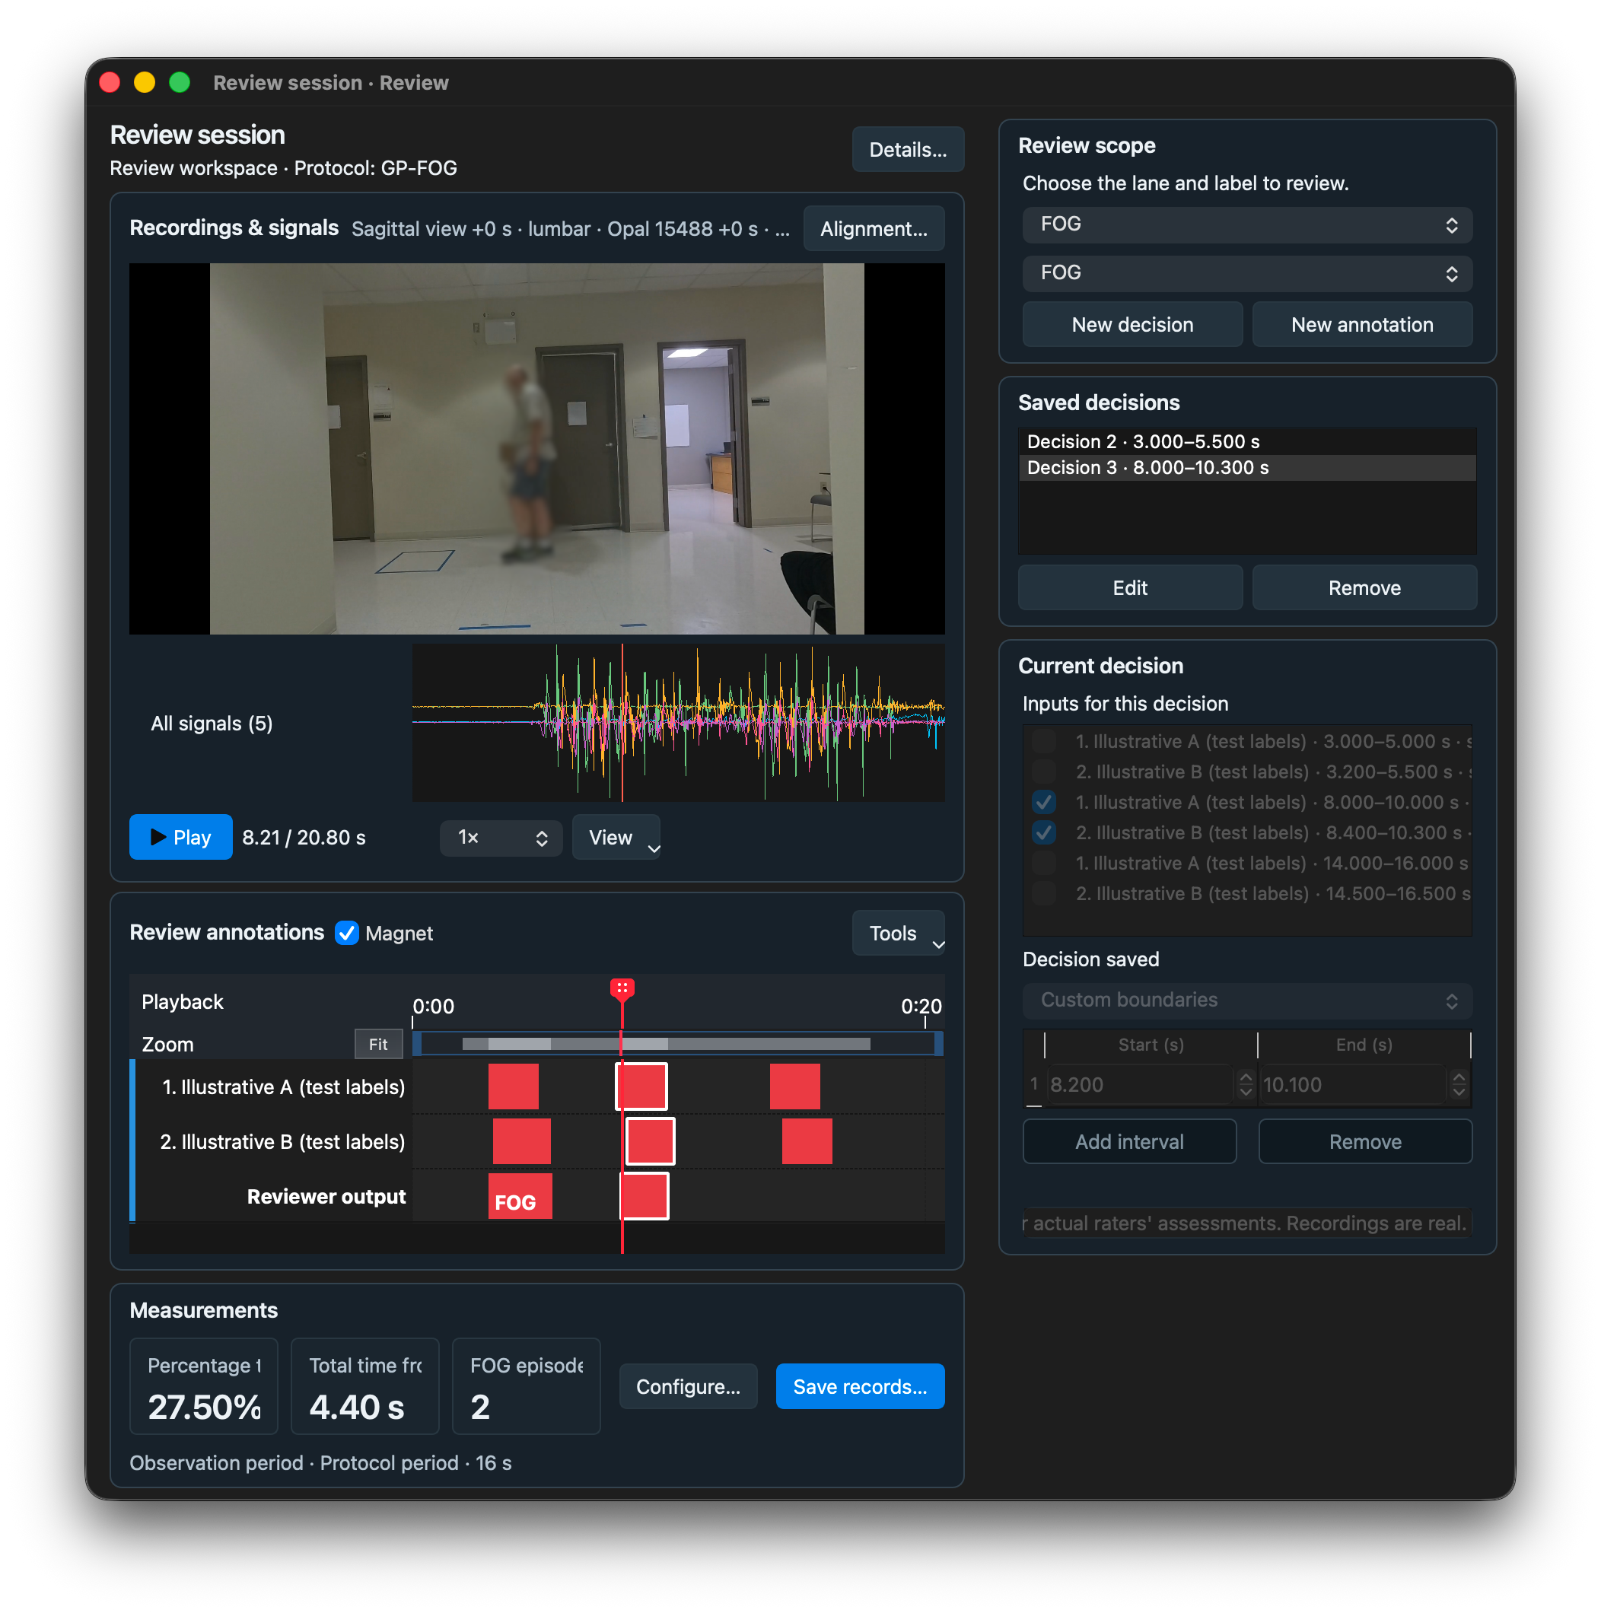
Task: Click the zoom overview scrollbar
Action: coord(677,1044)
